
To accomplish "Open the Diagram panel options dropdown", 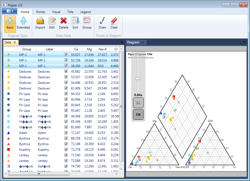I will [244, 42].
